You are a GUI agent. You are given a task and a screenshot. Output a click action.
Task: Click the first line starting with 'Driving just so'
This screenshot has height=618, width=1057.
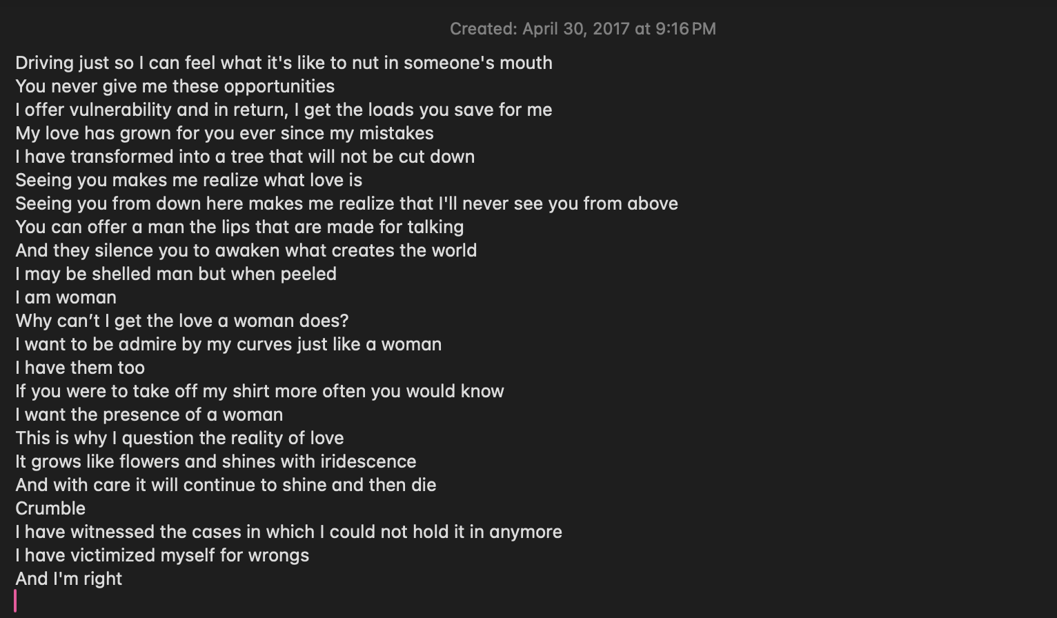pos(284,63)
